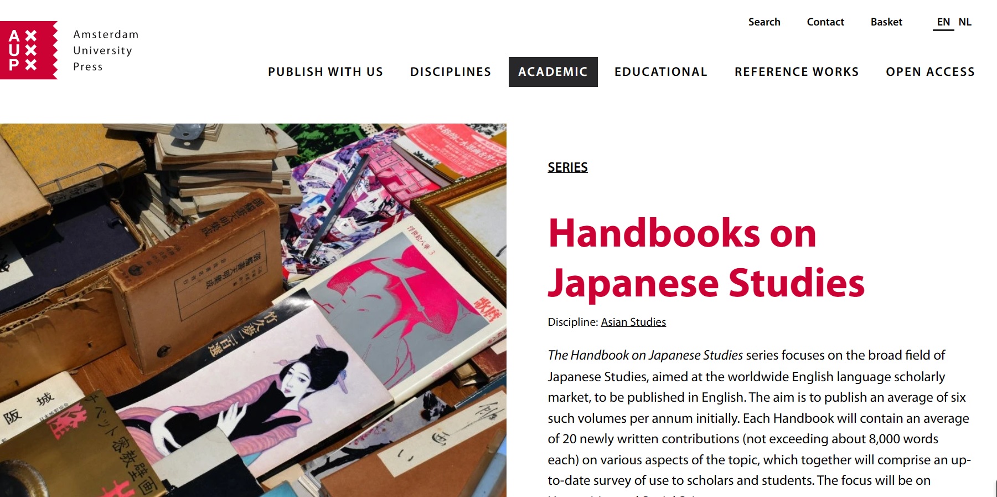Screen dimensions: 997x497
Task: Click the page scrollbar at right edge
Action: click(996, 488)
